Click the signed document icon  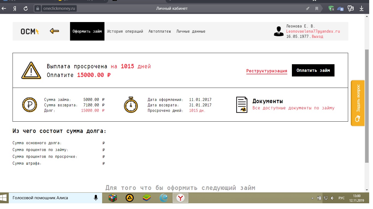[x=242, y=104]
